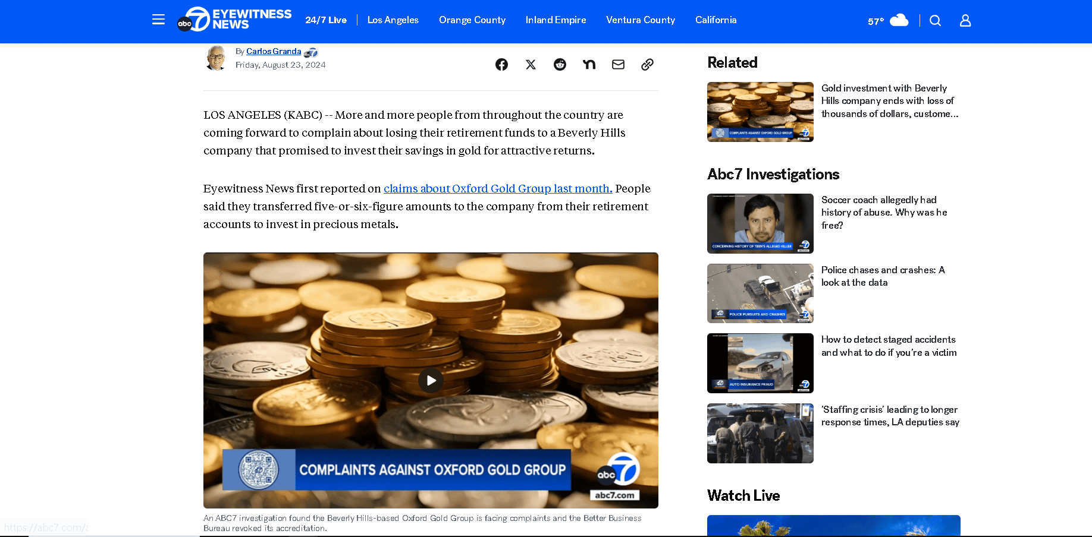Click the auto insurance fraud thumbnail
The image size is (1092, 537).
coord(760,363)
